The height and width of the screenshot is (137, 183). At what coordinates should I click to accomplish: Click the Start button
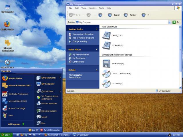pyautogui.click(x=6, y=135)
